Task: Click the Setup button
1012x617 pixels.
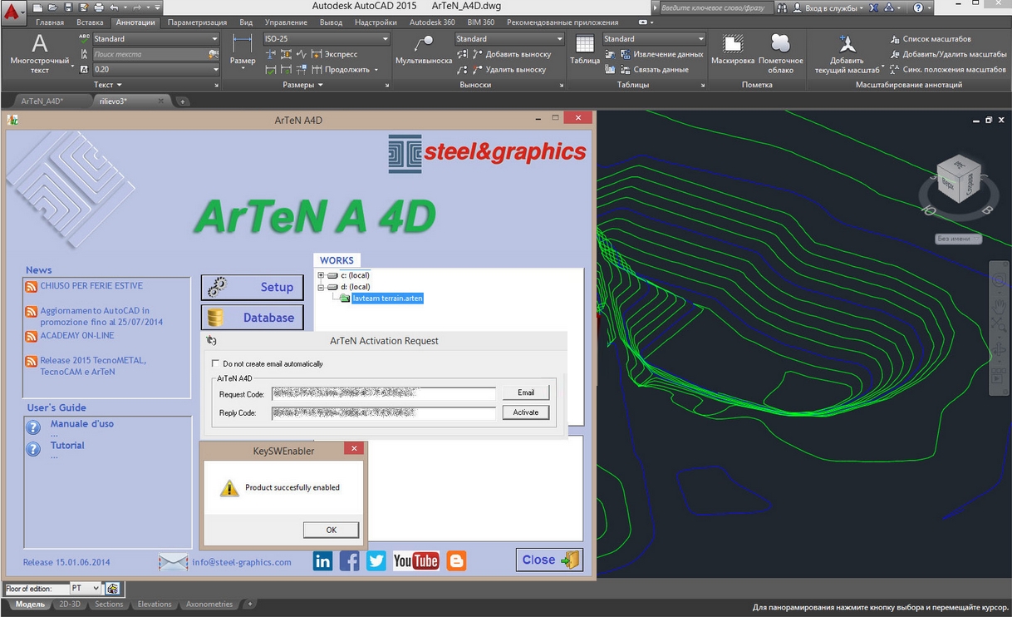Action: tap(253, 287)
